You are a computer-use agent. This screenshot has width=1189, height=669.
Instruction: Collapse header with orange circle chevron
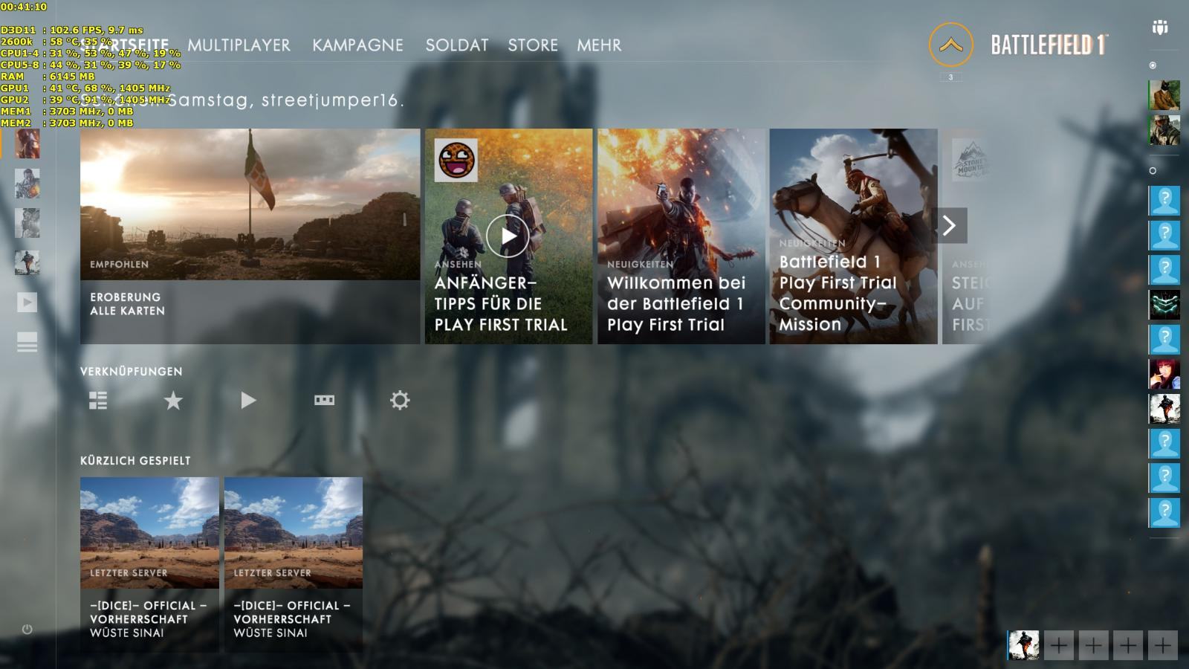[x=950, y=45]
